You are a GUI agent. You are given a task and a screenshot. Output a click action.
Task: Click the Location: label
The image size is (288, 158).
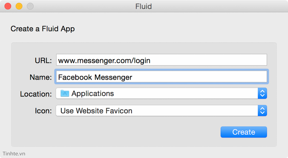[36, 94]
